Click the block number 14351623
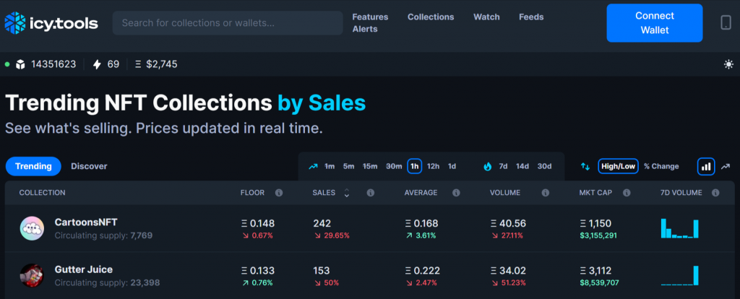This screenshot has height=299, width=740. 53,64
